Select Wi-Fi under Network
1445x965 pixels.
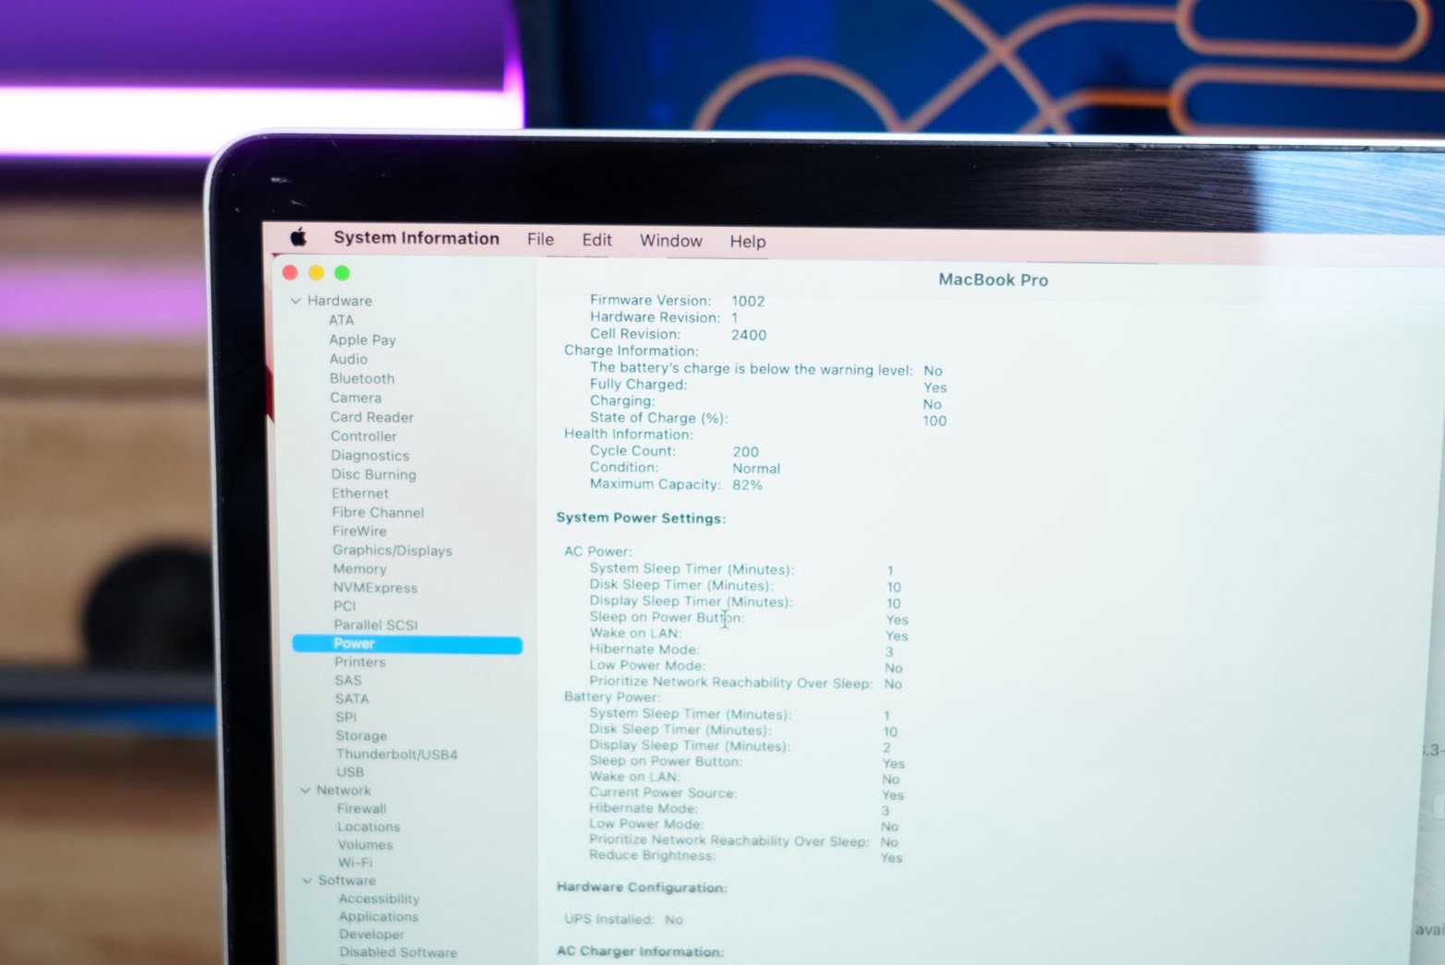(355, 863)
